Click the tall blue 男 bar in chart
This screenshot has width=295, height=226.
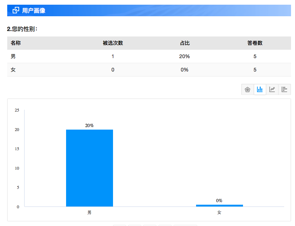pyautogui.click(x=90, y=168)
